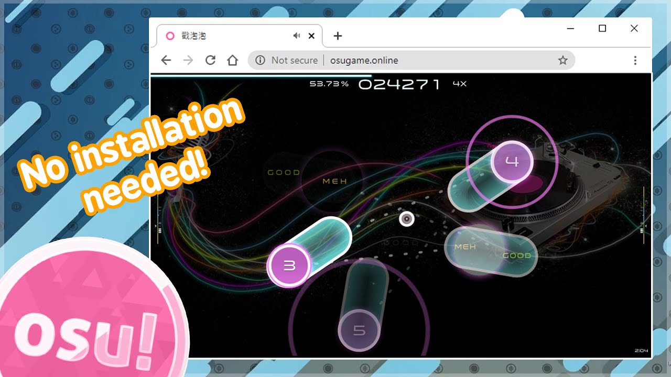Click the song progress bar at top
Viewport: 671px width, 377px height.
261,76
